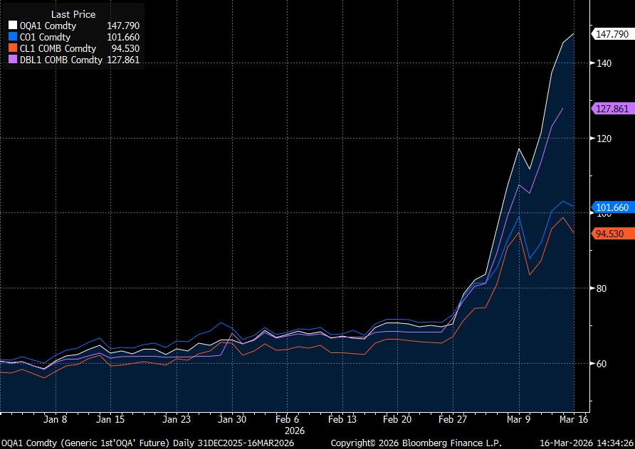Click the Jan 8 date axis label
This screenshot has height=449, width=635.
55,419
